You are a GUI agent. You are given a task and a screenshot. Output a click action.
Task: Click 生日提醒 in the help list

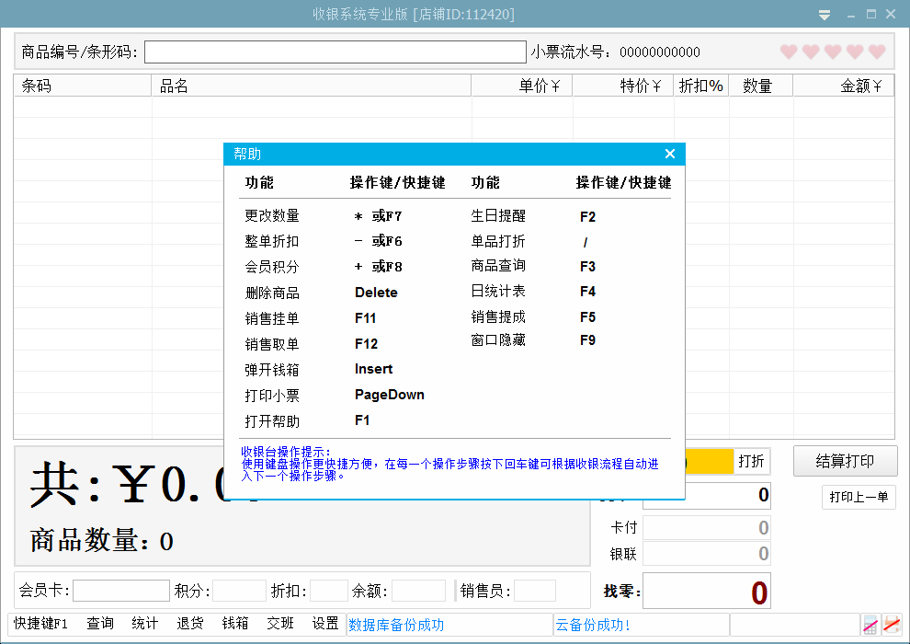(498, 216)
